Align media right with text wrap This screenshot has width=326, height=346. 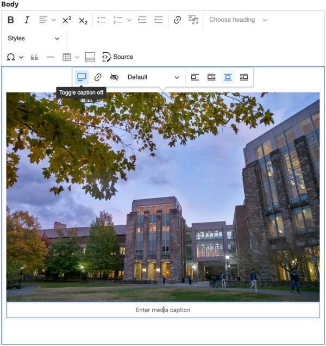[244, 77]
